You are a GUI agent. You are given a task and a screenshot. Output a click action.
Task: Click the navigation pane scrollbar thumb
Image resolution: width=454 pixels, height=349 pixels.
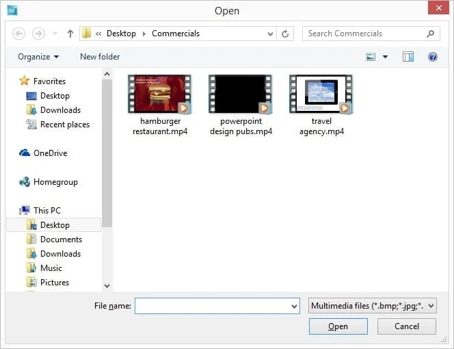[x=107, y=154]
